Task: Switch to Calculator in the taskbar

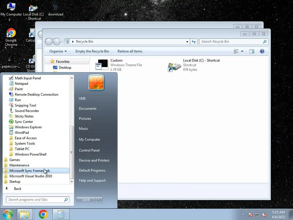Action: [x=61, y=214]
